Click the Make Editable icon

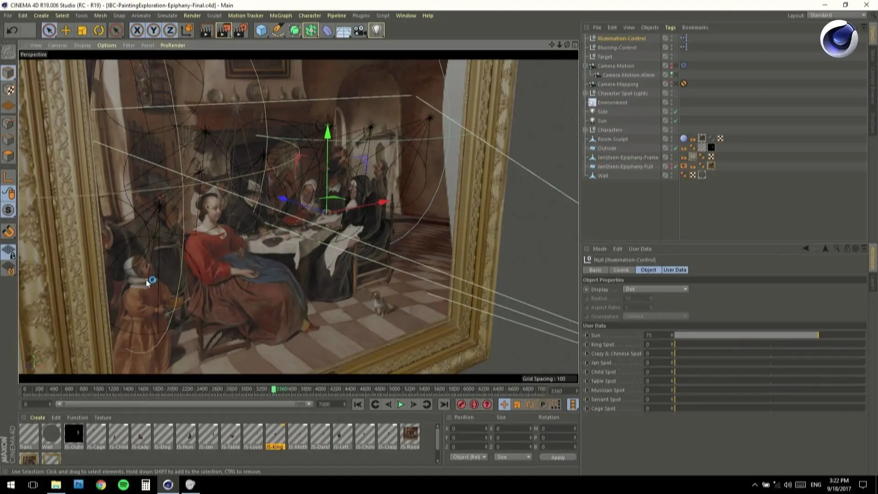[x=8, y=51]
